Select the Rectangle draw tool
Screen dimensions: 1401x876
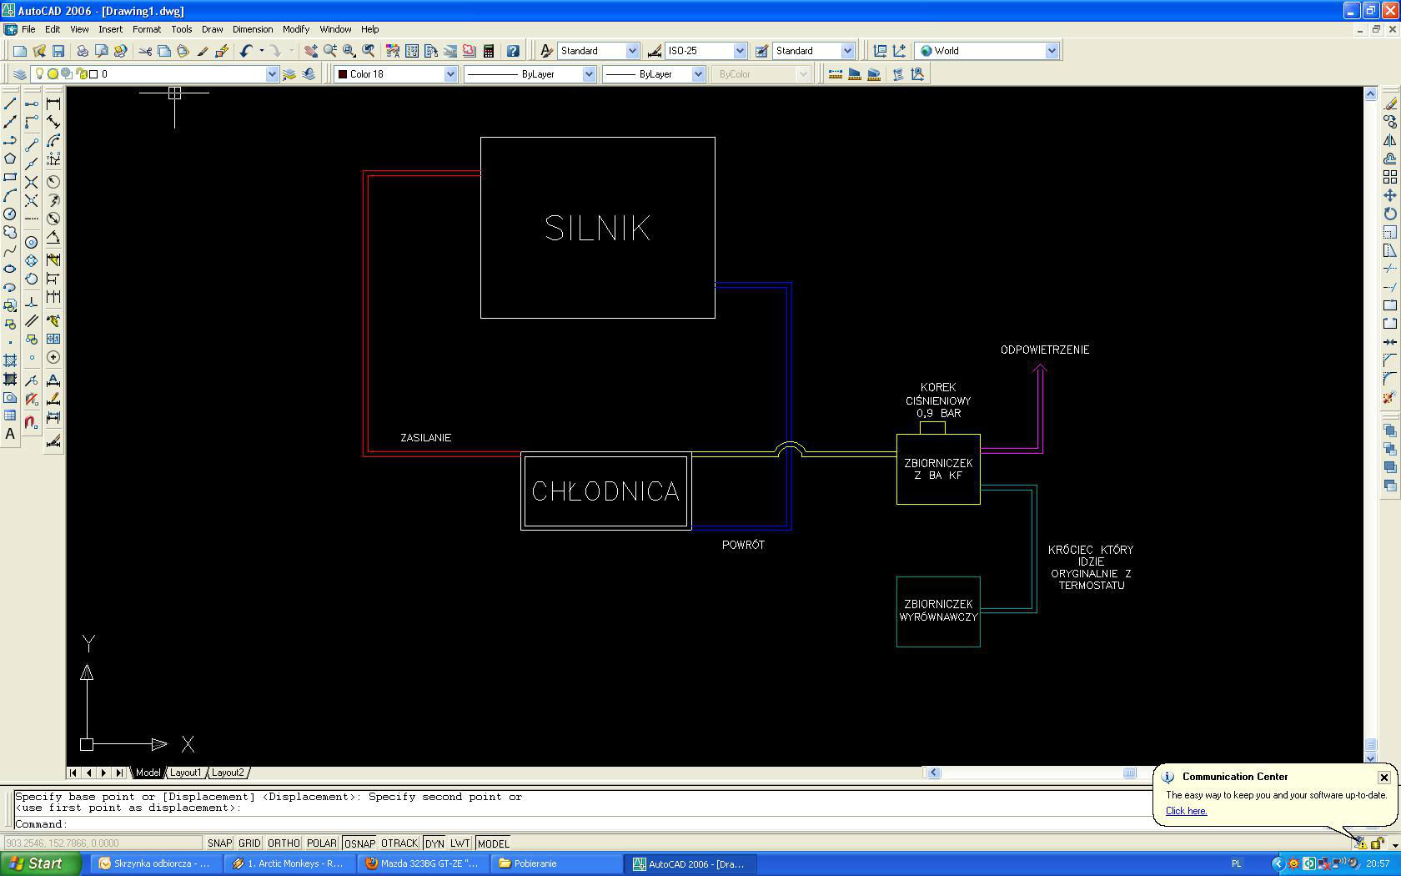tap(10, 177)
